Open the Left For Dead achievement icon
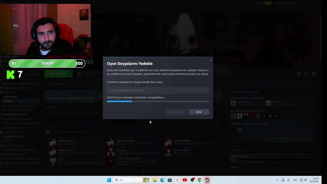This screenshot has height=184, width=327. [168, 152]
